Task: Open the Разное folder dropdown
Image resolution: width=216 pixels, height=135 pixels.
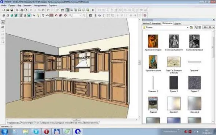Action: point(187,27)
